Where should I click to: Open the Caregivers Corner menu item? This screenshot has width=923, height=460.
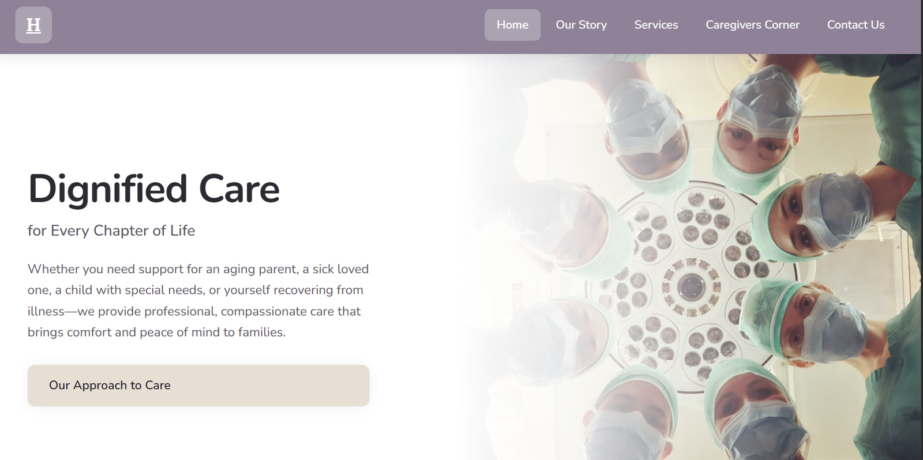[x=752, y=25]
